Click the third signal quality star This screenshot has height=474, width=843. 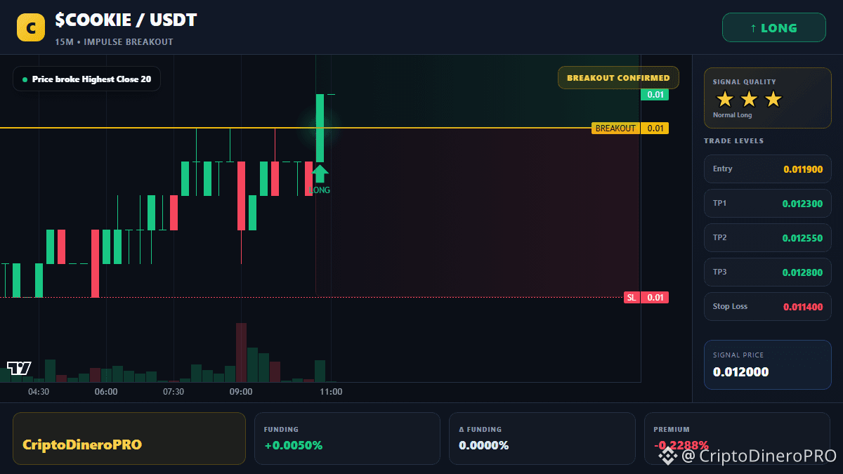(x=773, y=99)
